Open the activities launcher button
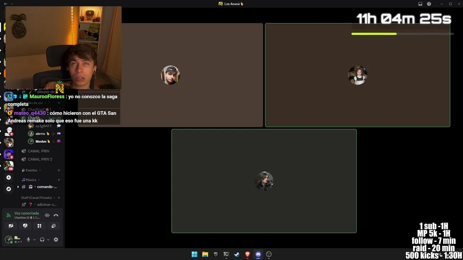The height and width of the screenshot is (260, 463). pos(39,226)
